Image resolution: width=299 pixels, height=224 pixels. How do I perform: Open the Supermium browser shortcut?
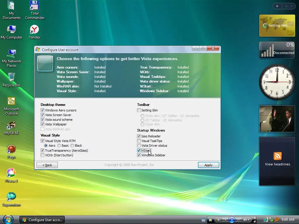point(11,199)
